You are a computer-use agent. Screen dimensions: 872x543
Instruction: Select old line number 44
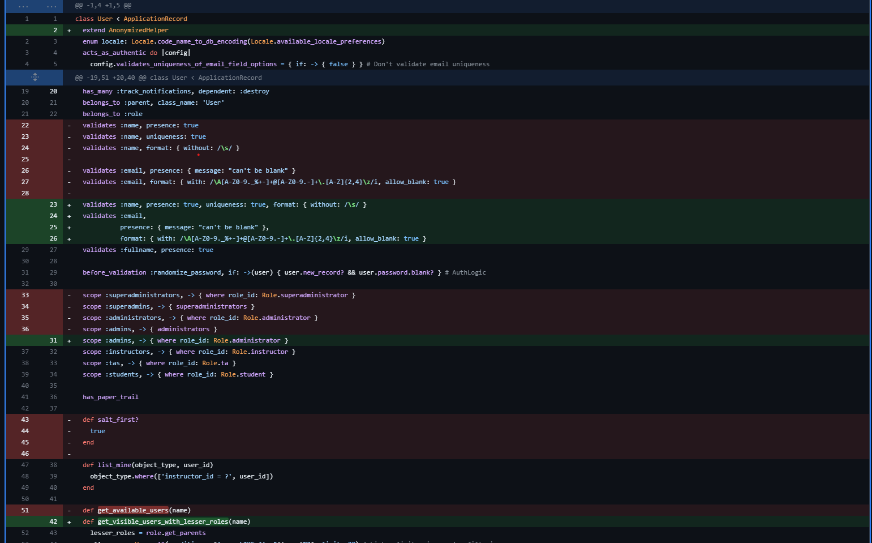click(25, 431)
